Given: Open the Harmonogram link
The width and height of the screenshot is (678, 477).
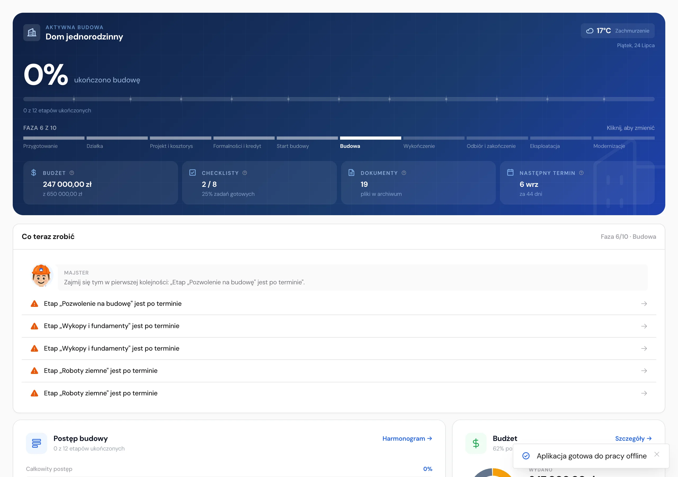Looking at the screenshot, I should (x=407, y=439).
